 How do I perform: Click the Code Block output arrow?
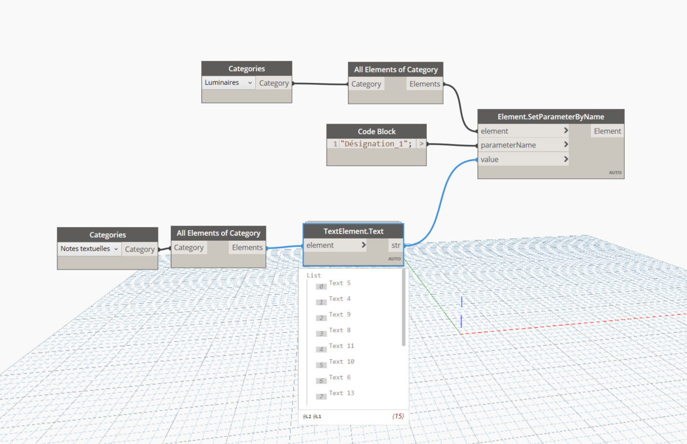[x=421, y=144]
